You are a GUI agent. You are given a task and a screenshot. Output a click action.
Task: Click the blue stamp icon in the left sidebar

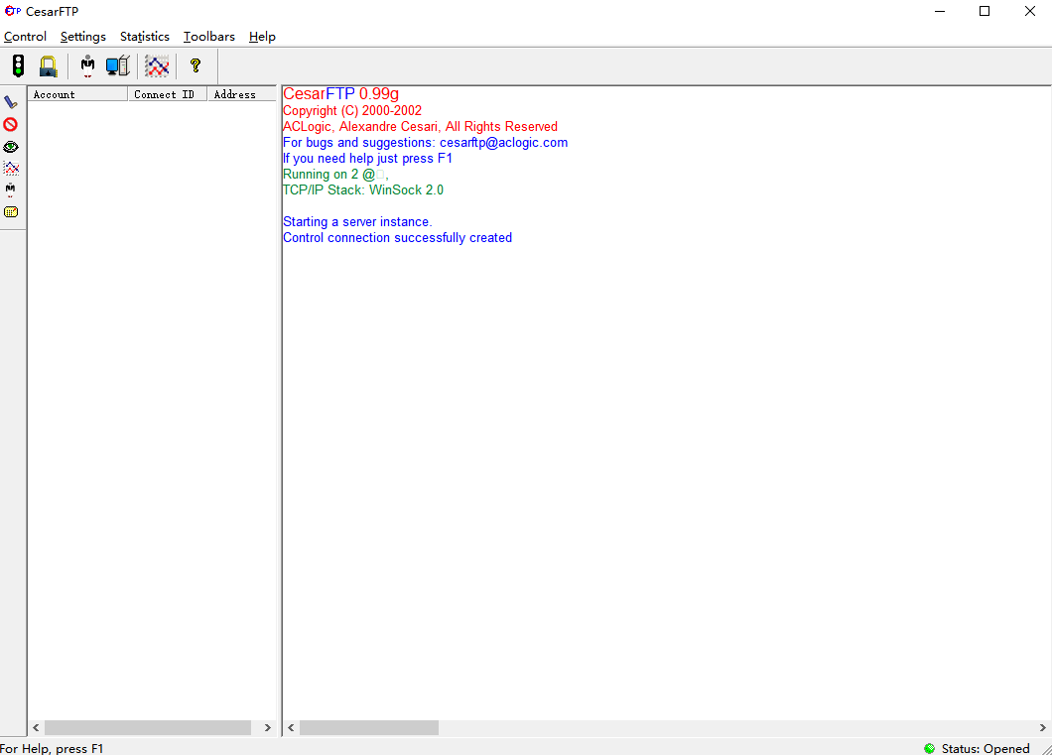click(11, 102)
